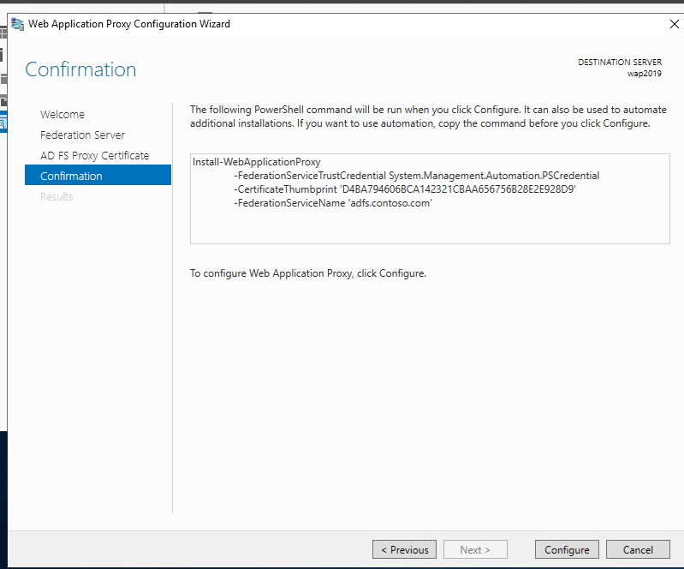Cancel the configuration wizard

[x=638, y=549]
